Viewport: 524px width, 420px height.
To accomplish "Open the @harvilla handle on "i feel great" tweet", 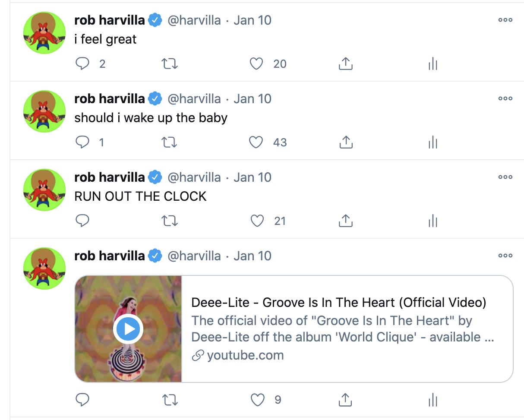I will [x=194, y=20].
